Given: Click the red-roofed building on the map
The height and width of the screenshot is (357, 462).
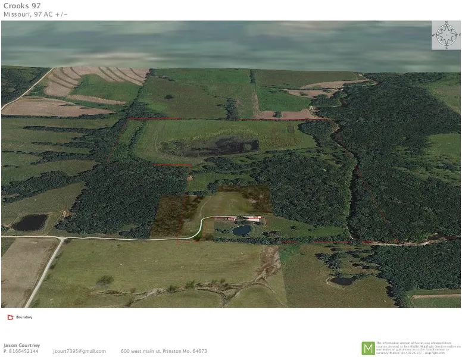Looking at the screenshot, I should tap(250, 219).
